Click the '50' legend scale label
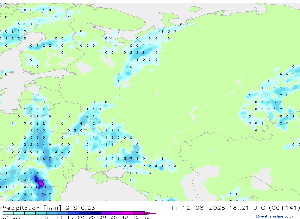This screenshot has height=219, width=300. pyautogui.click(x=146, y=217)
